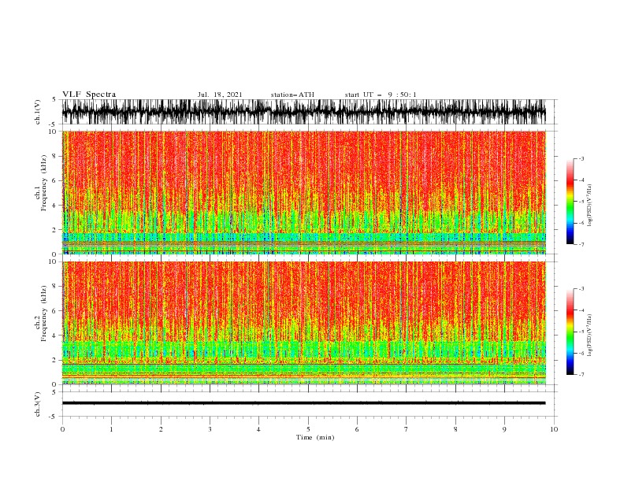Click time axis tick label "6"
This screenshot has height=482, width=624.
pyautogui.click(x=357, y=429)
